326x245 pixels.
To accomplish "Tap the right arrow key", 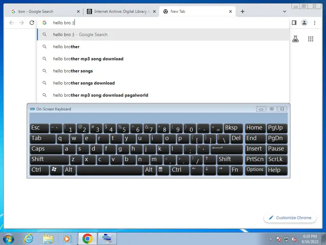I will click(x=223, y=170).
